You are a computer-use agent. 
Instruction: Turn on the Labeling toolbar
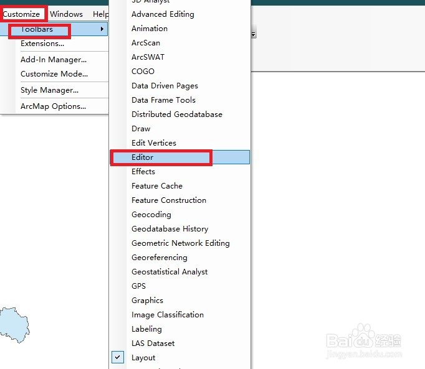pyautogui.click(x=146, y=329)
